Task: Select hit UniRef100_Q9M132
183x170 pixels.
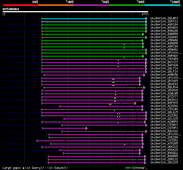Action: click(x=164, y=159)
